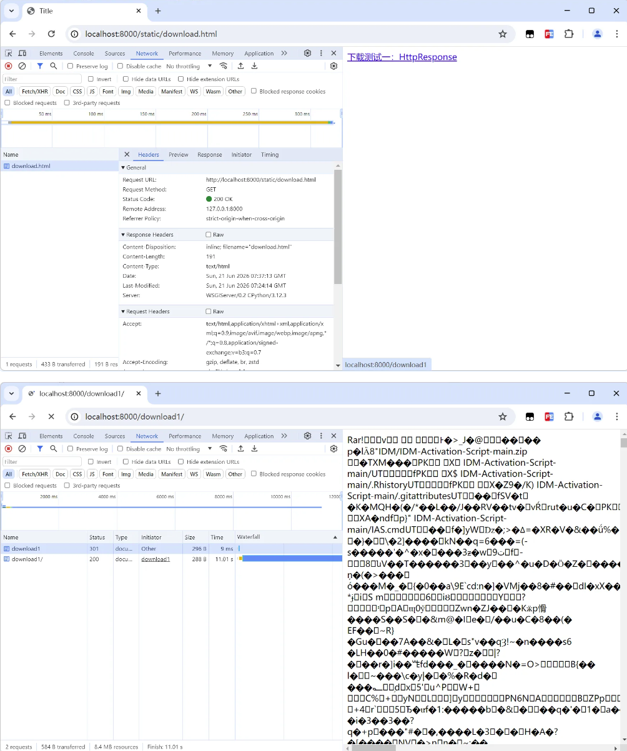This screenshot has height=751, width=627.
Task: Reload the download.html page in the Title window
Action: [51, 34]
